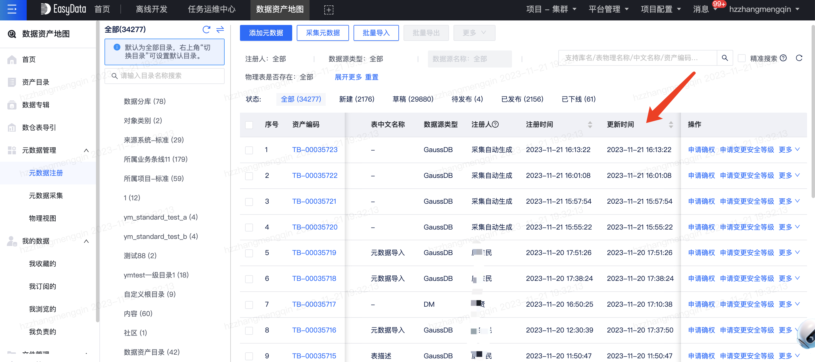Switch to Task Operations Center tab
This screenshot has height=362, width=815.
[x=212, y=9]
